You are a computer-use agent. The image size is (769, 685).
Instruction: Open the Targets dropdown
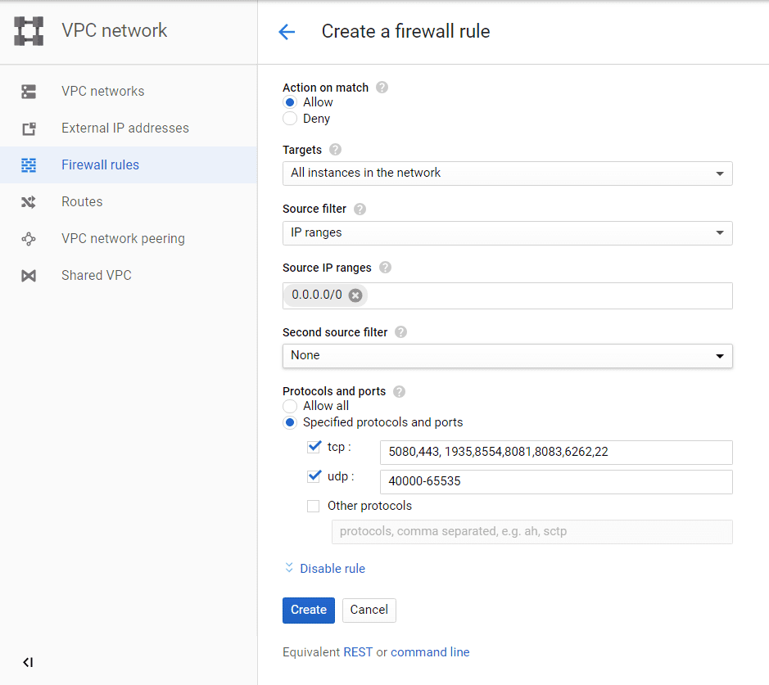[507, 174]
